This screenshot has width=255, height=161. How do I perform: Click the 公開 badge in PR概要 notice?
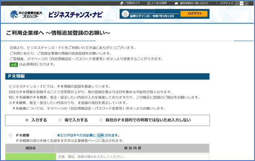(x=100, y=135)
